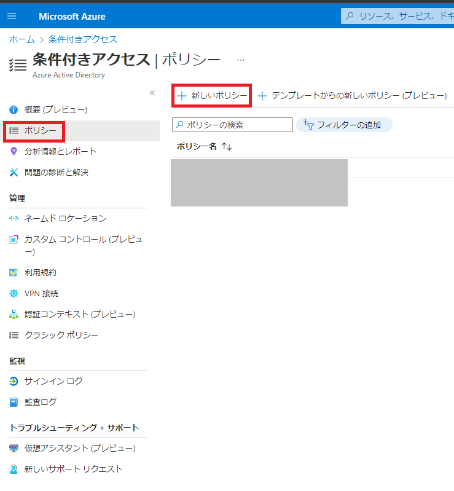Sort by ポリシー名 column header
This screenshot has width=454, height=491.
197,146
